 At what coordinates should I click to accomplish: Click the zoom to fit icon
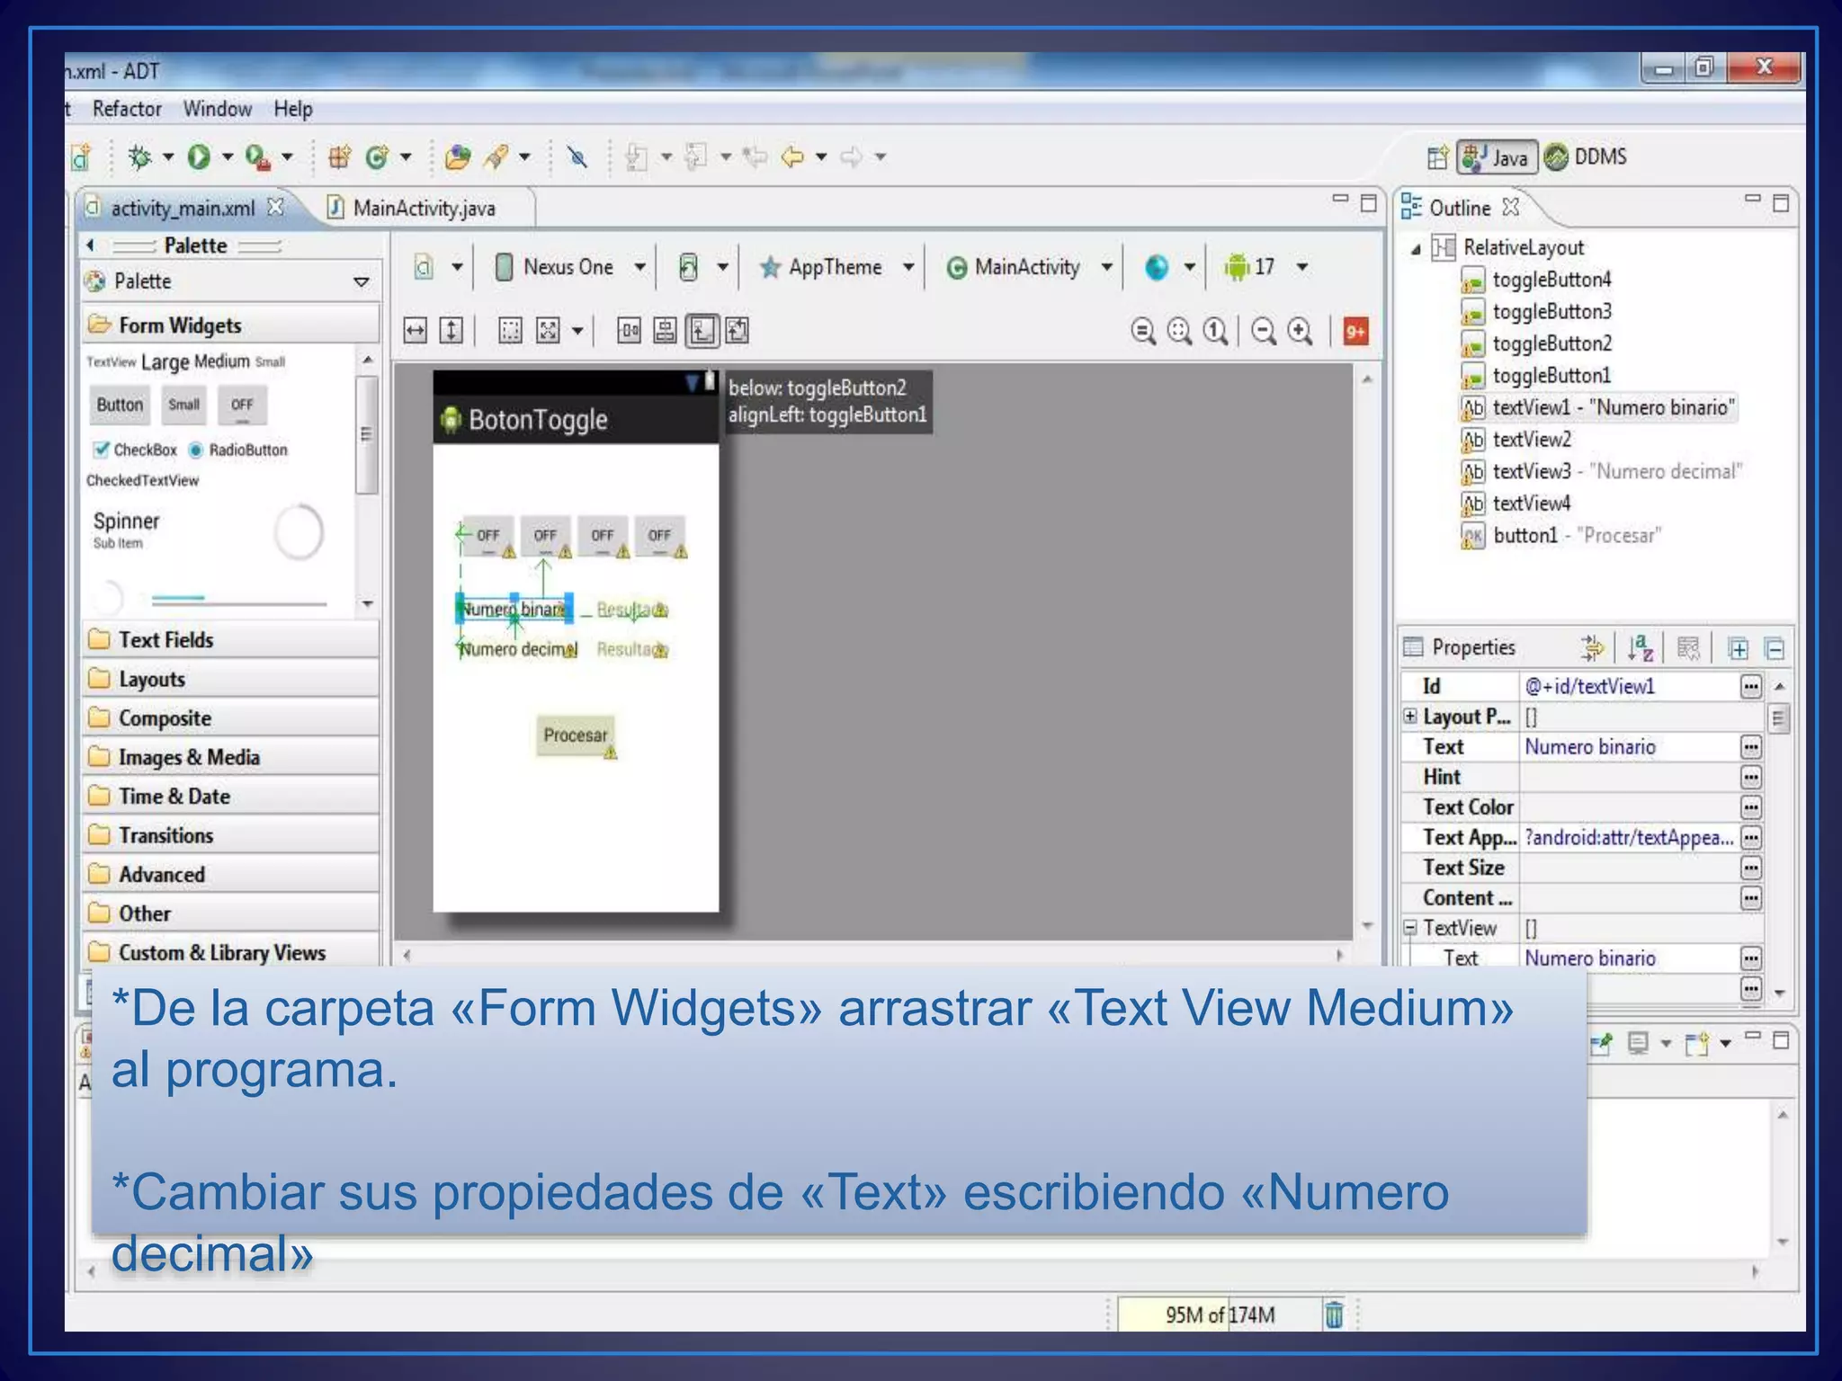(1179, 332)
